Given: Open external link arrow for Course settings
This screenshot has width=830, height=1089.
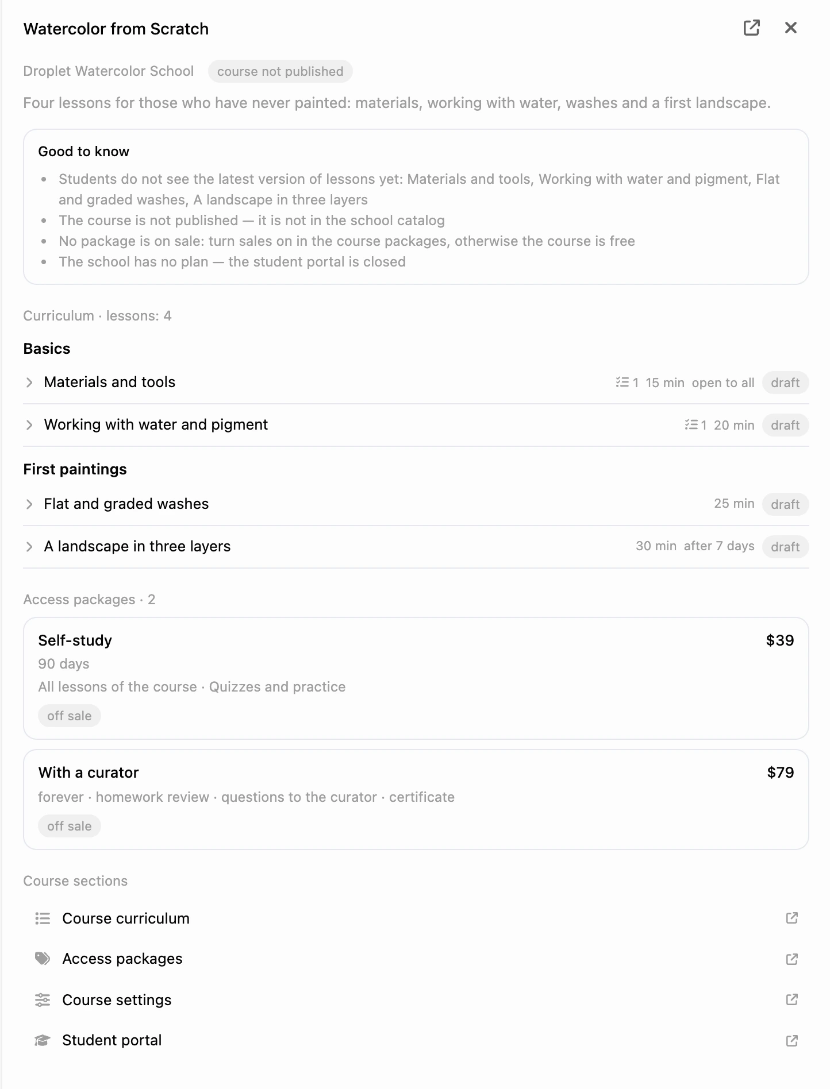Looking at the screenshot, I should click(792, 999).
